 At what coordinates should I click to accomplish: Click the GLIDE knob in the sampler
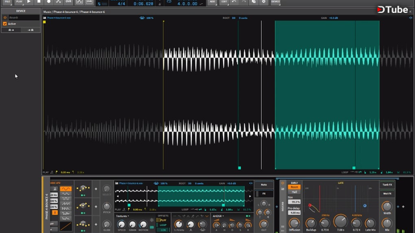(106, 225)
